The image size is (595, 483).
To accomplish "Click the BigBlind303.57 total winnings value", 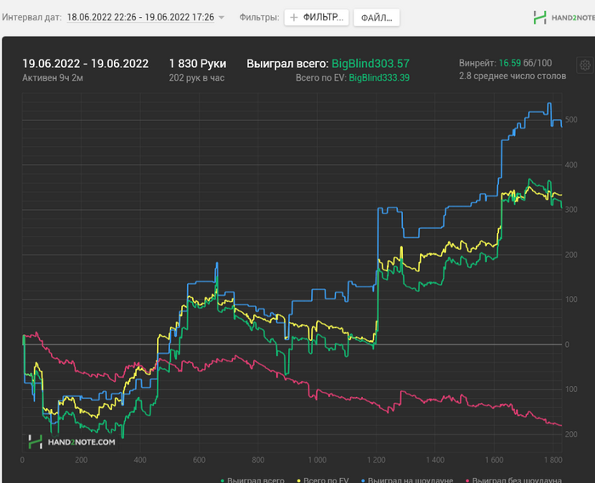I will click(371, 64).
